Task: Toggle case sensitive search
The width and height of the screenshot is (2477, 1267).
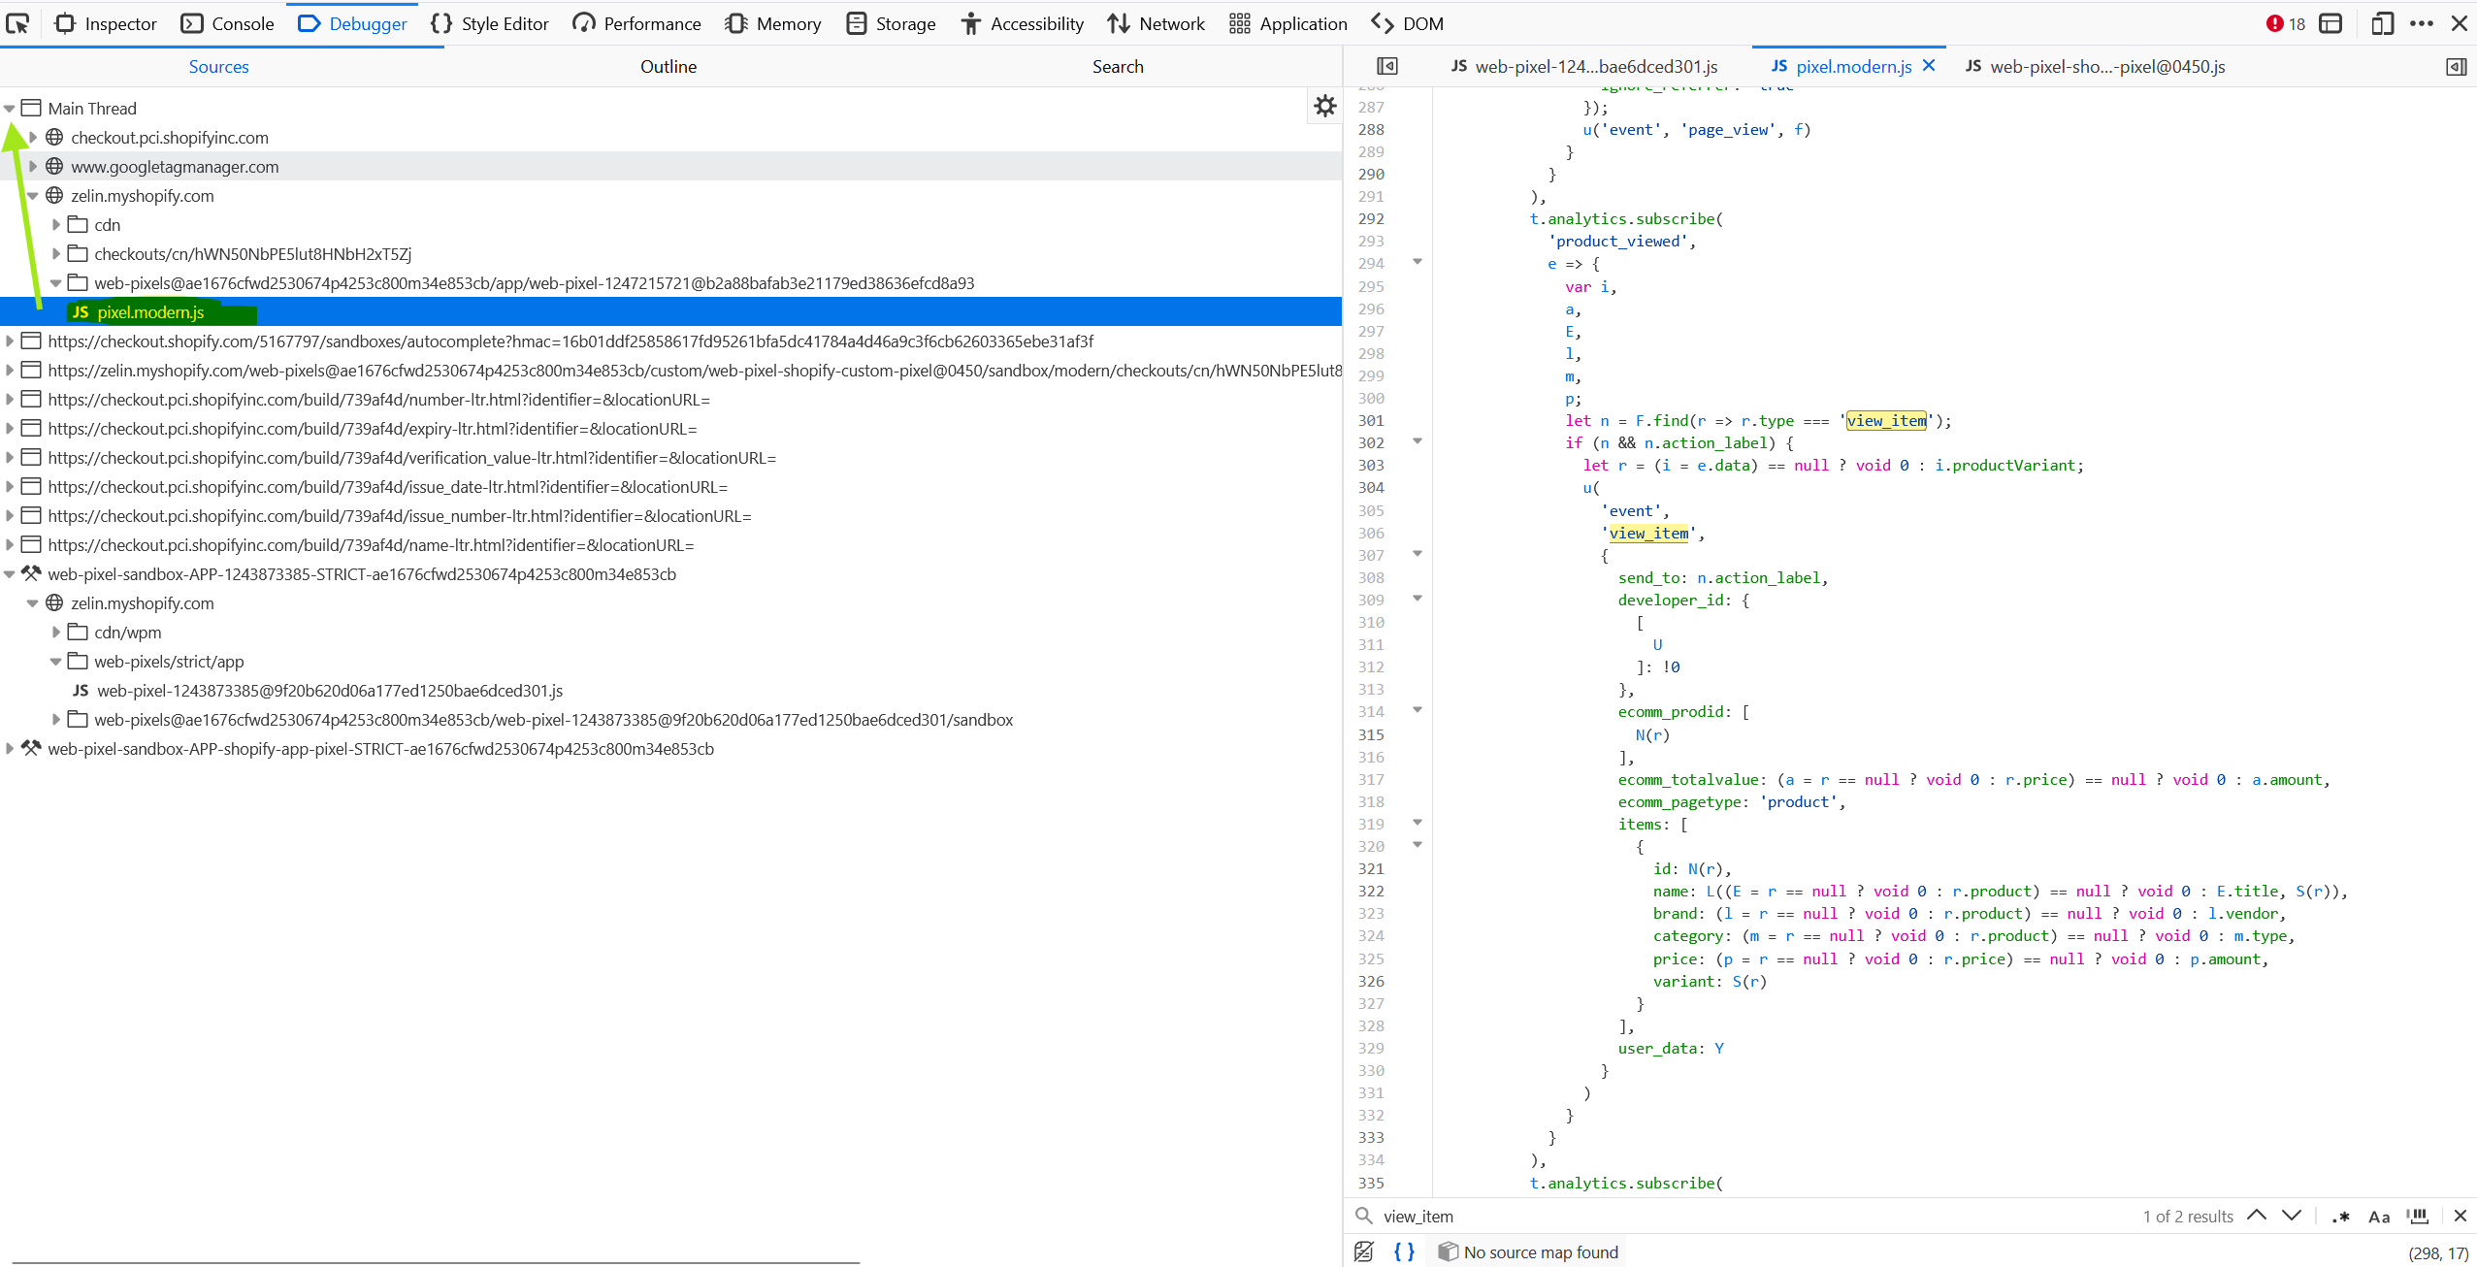Action: (x=2379, y=1216)
